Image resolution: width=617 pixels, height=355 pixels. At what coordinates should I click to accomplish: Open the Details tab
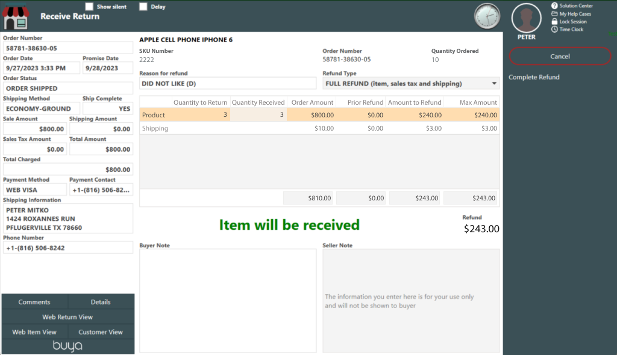click(101, 302)
